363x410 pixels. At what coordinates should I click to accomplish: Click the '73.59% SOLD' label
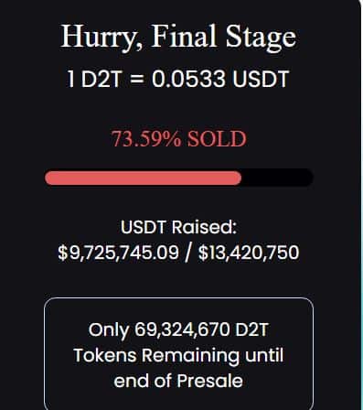tap(178, 139)
